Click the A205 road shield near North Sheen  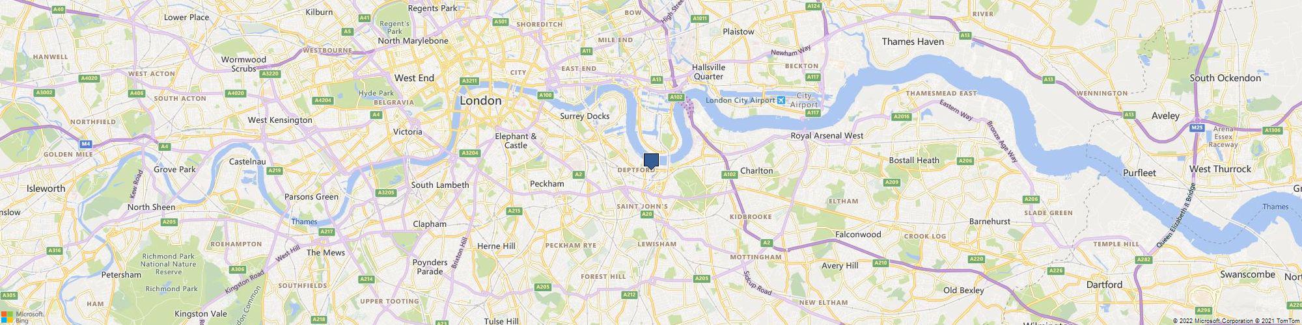click(x=169, y=222)
